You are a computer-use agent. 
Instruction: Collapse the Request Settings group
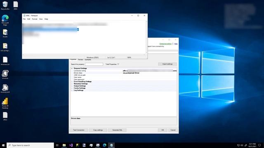point(72,69)
